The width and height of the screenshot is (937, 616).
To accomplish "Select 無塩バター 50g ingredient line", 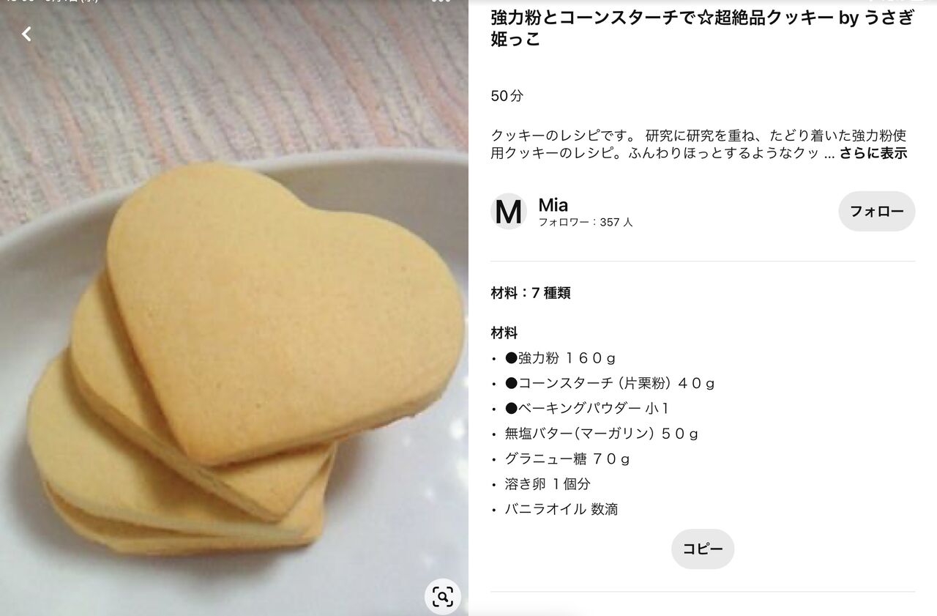I will (601, 434).
